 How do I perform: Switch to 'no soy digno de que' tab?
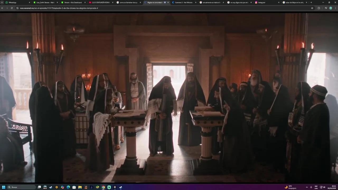tap(240, 2)
